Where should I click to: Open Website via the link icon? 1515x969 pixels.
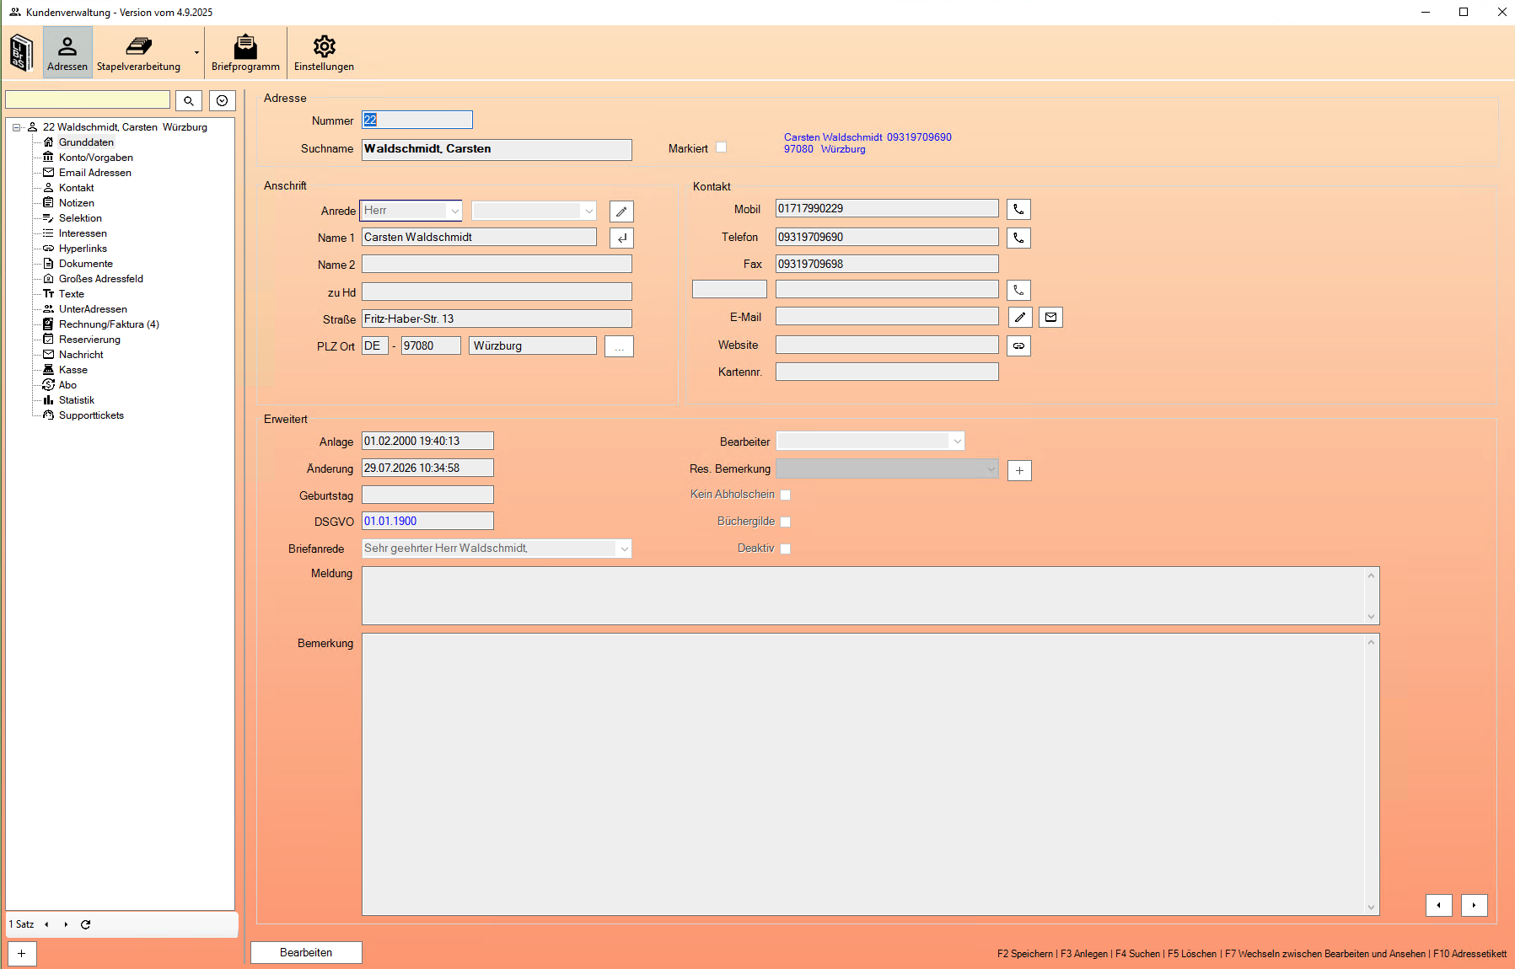click(1018, 345)
